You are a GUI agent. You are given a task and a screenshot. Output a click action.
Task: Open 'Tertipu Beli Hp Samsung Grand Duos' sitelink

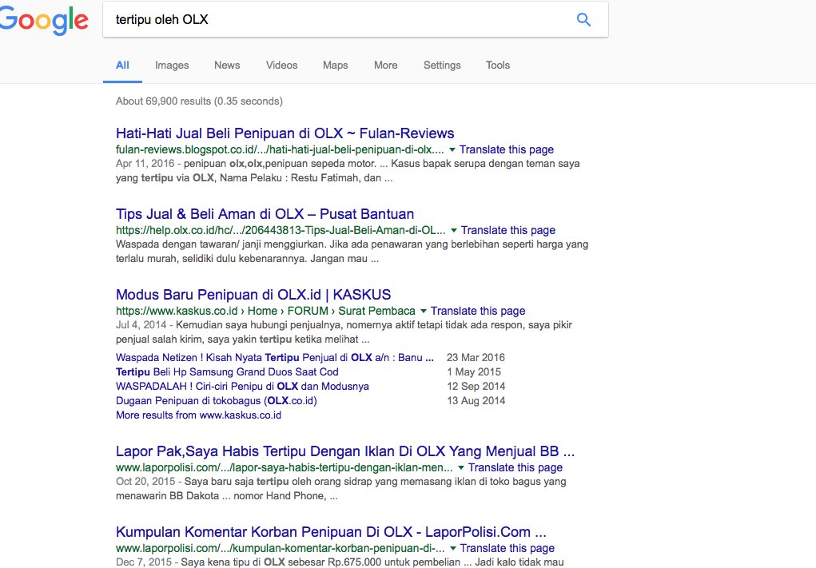tap(227, 372)
